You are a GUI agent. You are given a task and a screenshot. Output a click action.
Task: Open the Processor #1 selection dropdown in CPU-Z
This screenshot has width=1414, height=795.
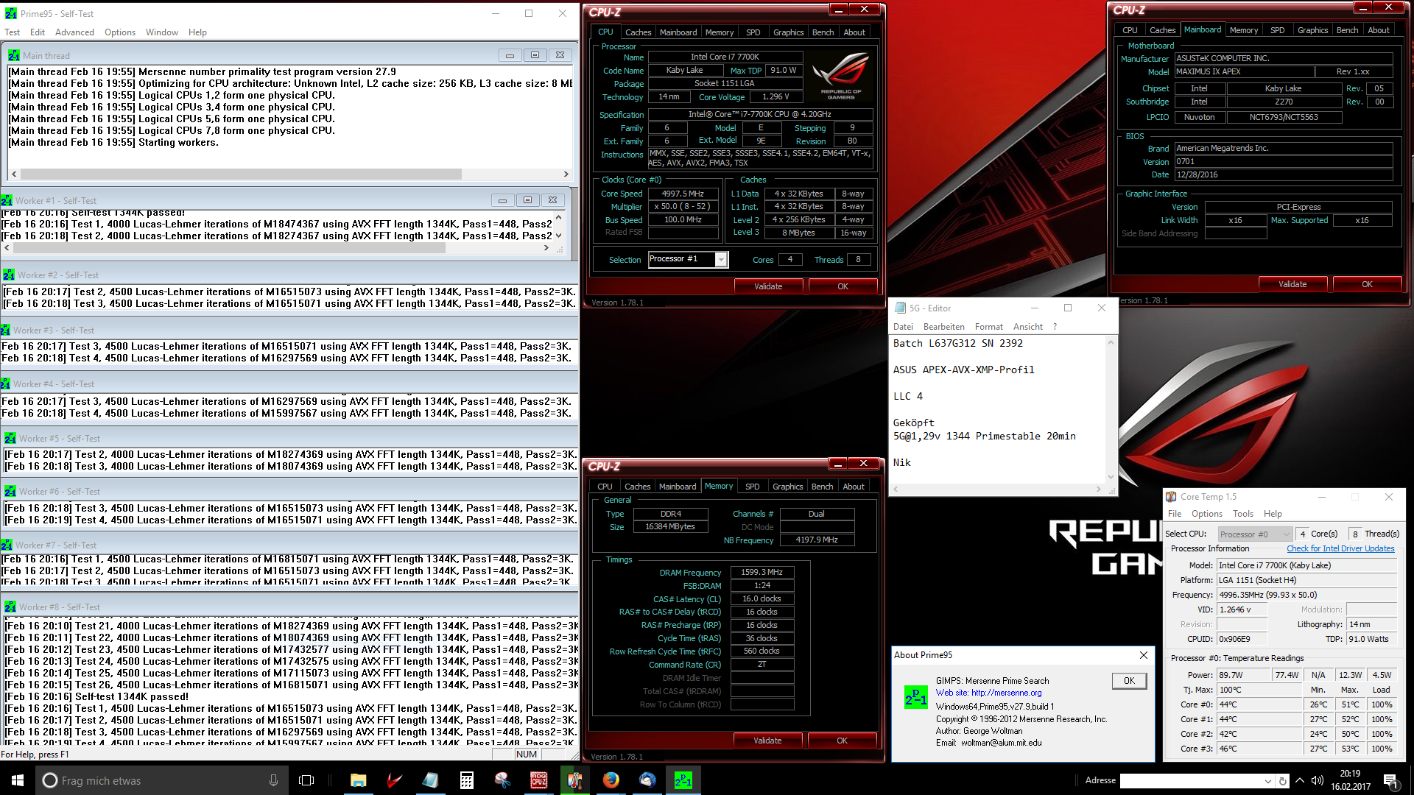coord(721,259)
